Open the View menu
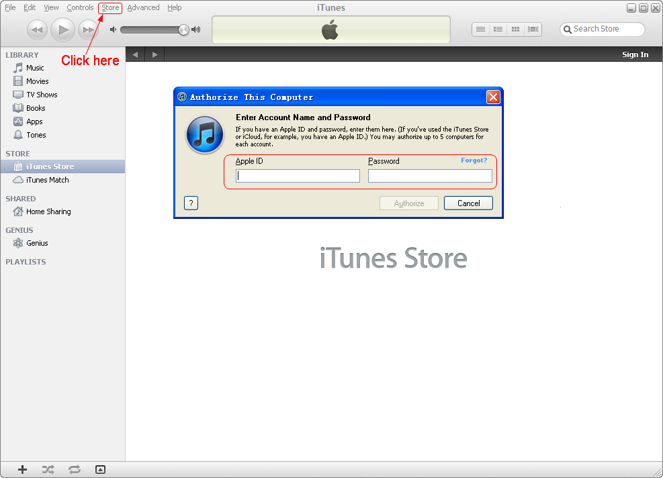The width and height of the screenshot is (663, 478). click(x=51, y=7)
